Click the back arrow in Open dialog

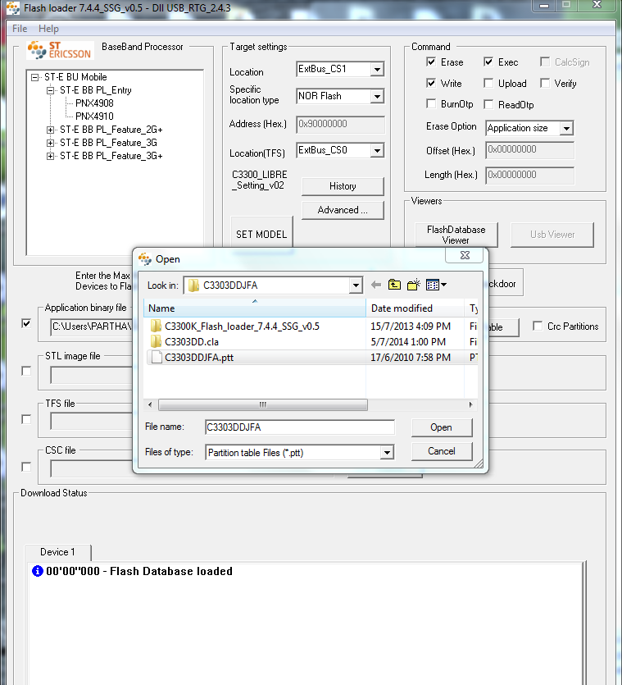tap(376, 285)
